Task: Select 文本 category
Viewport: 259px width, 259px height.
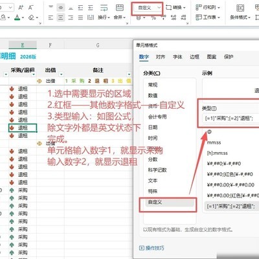Action: tap(153, 181)
